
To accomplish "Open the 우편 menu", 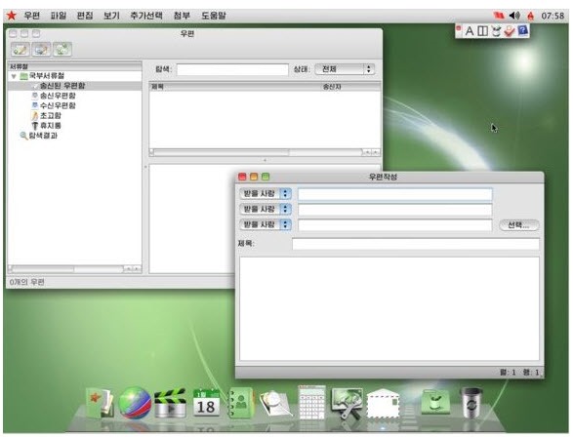I will point(32,16).
